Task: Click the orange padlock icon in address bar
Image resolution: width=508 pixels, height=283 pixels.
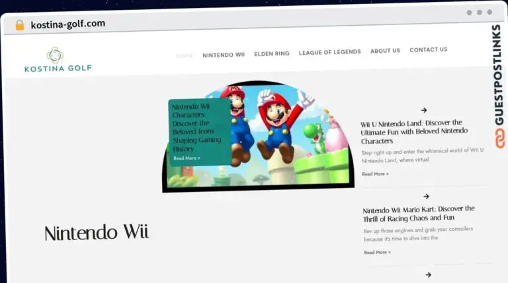Action: click(x=20, y=25)
